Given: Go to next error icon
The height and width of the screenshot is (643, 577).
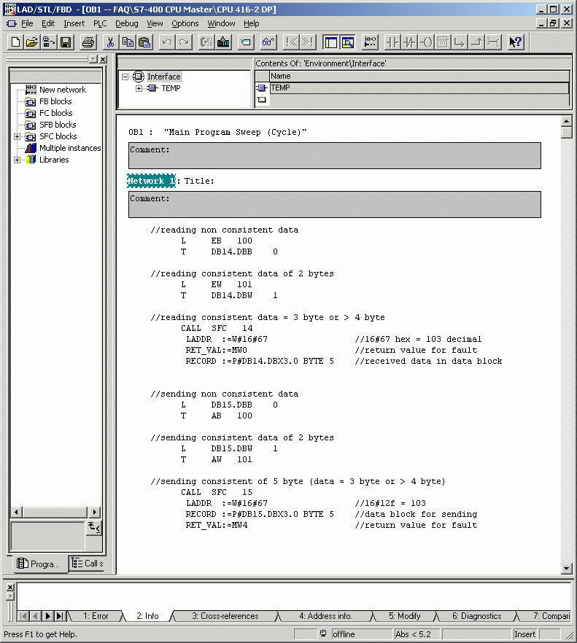Looking at the screenshot, I should (308, 42).
